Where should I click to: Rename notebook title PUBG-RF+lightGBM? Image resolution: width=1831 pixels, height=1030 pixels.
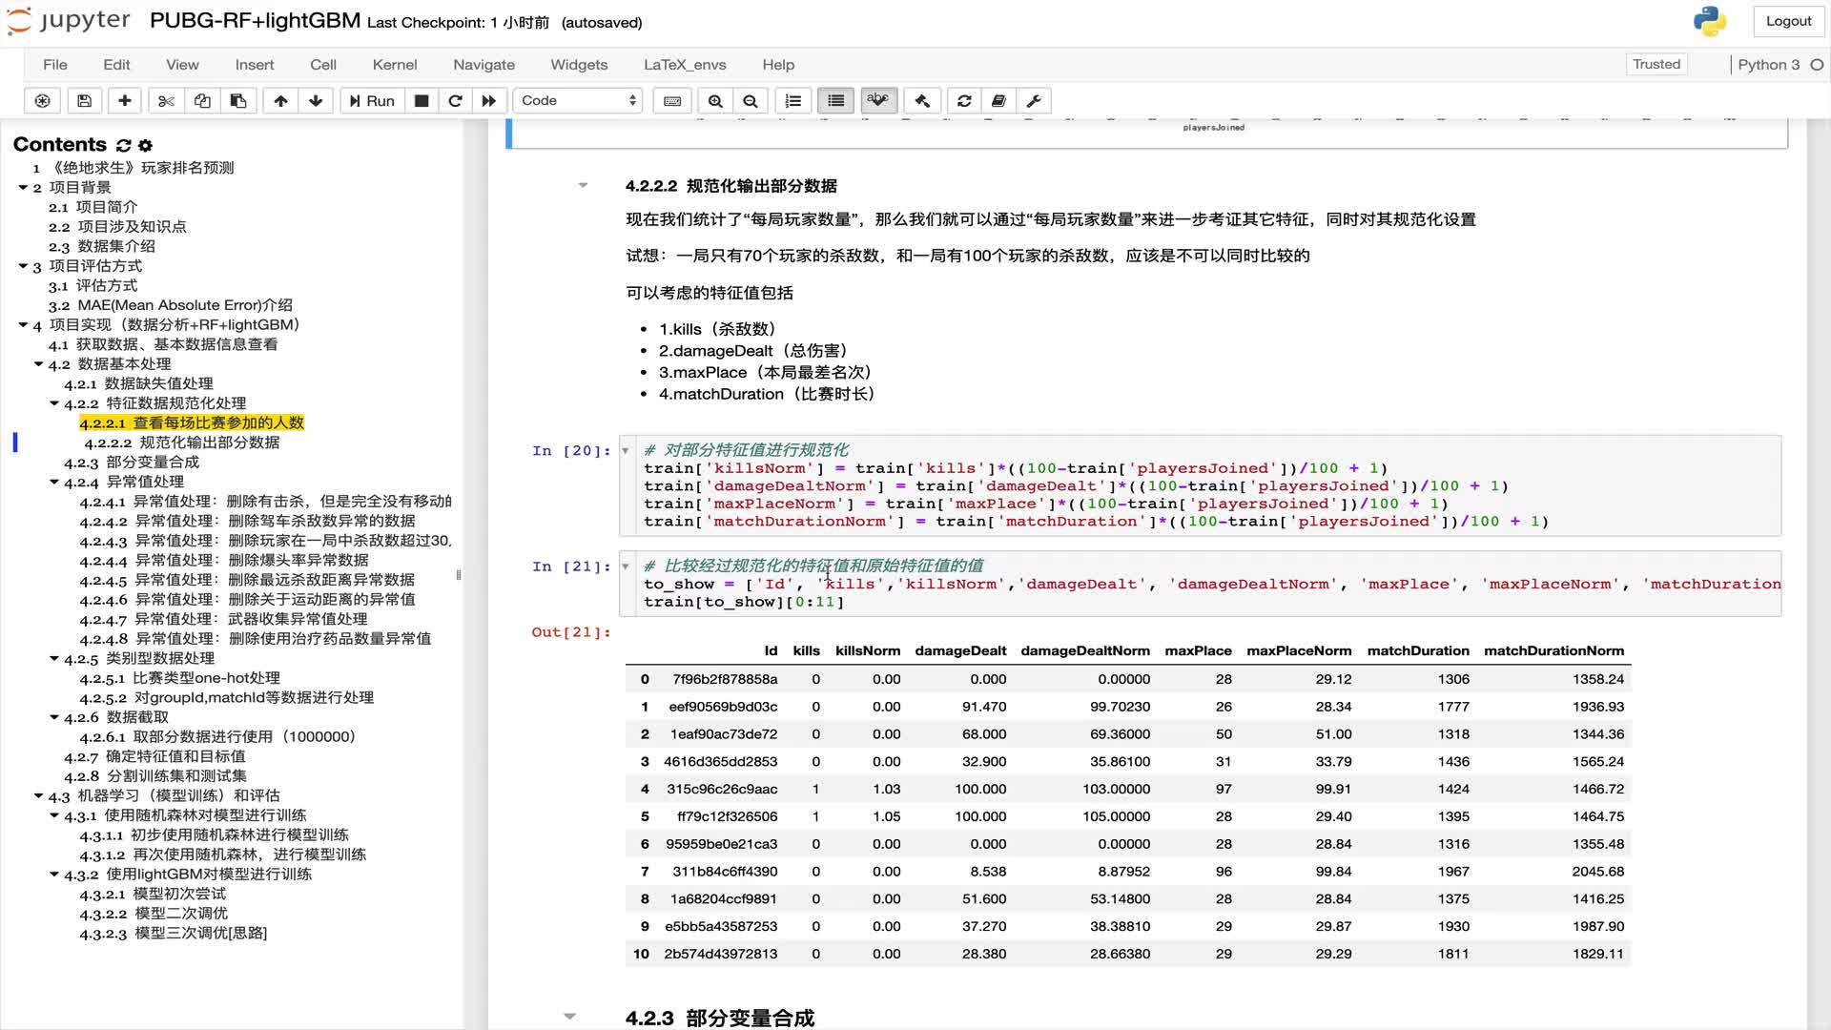255,21
